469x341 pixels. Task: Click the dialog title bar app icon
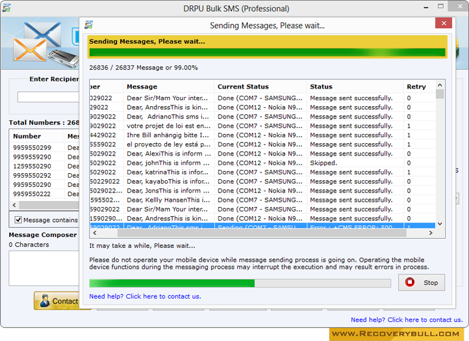point(88,25)
